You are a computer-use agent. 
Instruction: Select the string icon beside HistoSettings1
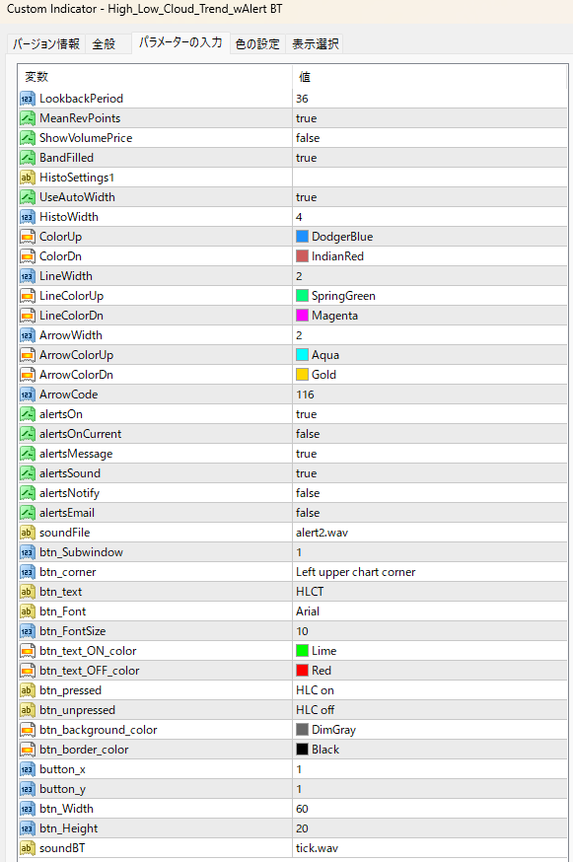pos(27,178)
